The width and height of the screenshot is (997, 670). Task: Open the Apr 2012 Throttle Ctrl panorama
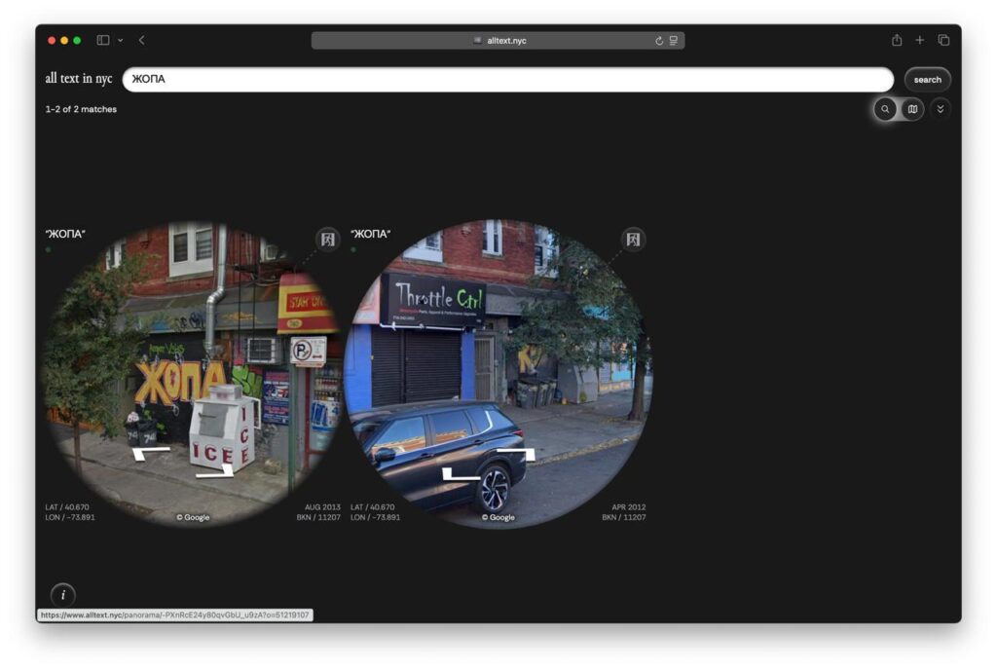click(498, 374)
